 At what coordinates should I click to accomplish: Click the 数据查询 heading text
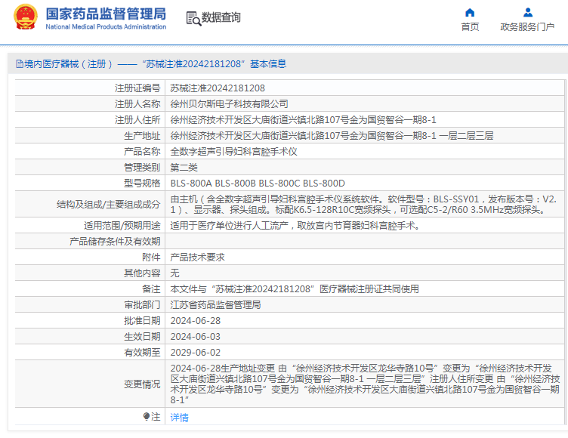pyautogui.click(x=221, y=17)
